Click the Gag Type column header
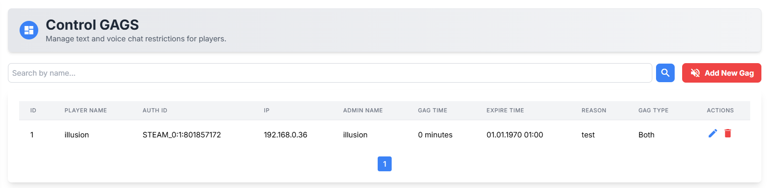 click(x=653, y=110)
